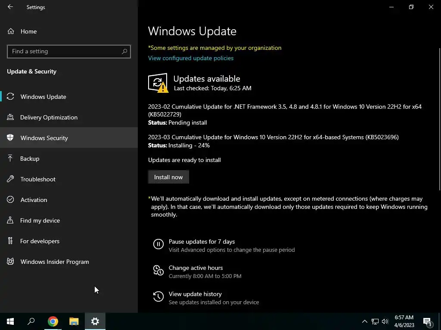Click the update history clock icon

(x=158, y=296)
